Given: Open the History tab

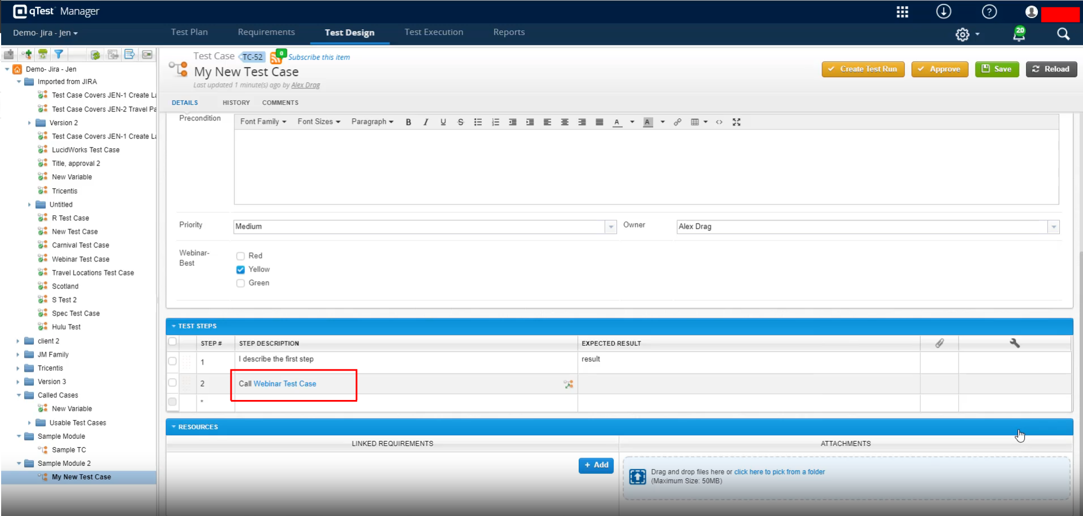Looking at the screenshot, I should click(236, 103).
